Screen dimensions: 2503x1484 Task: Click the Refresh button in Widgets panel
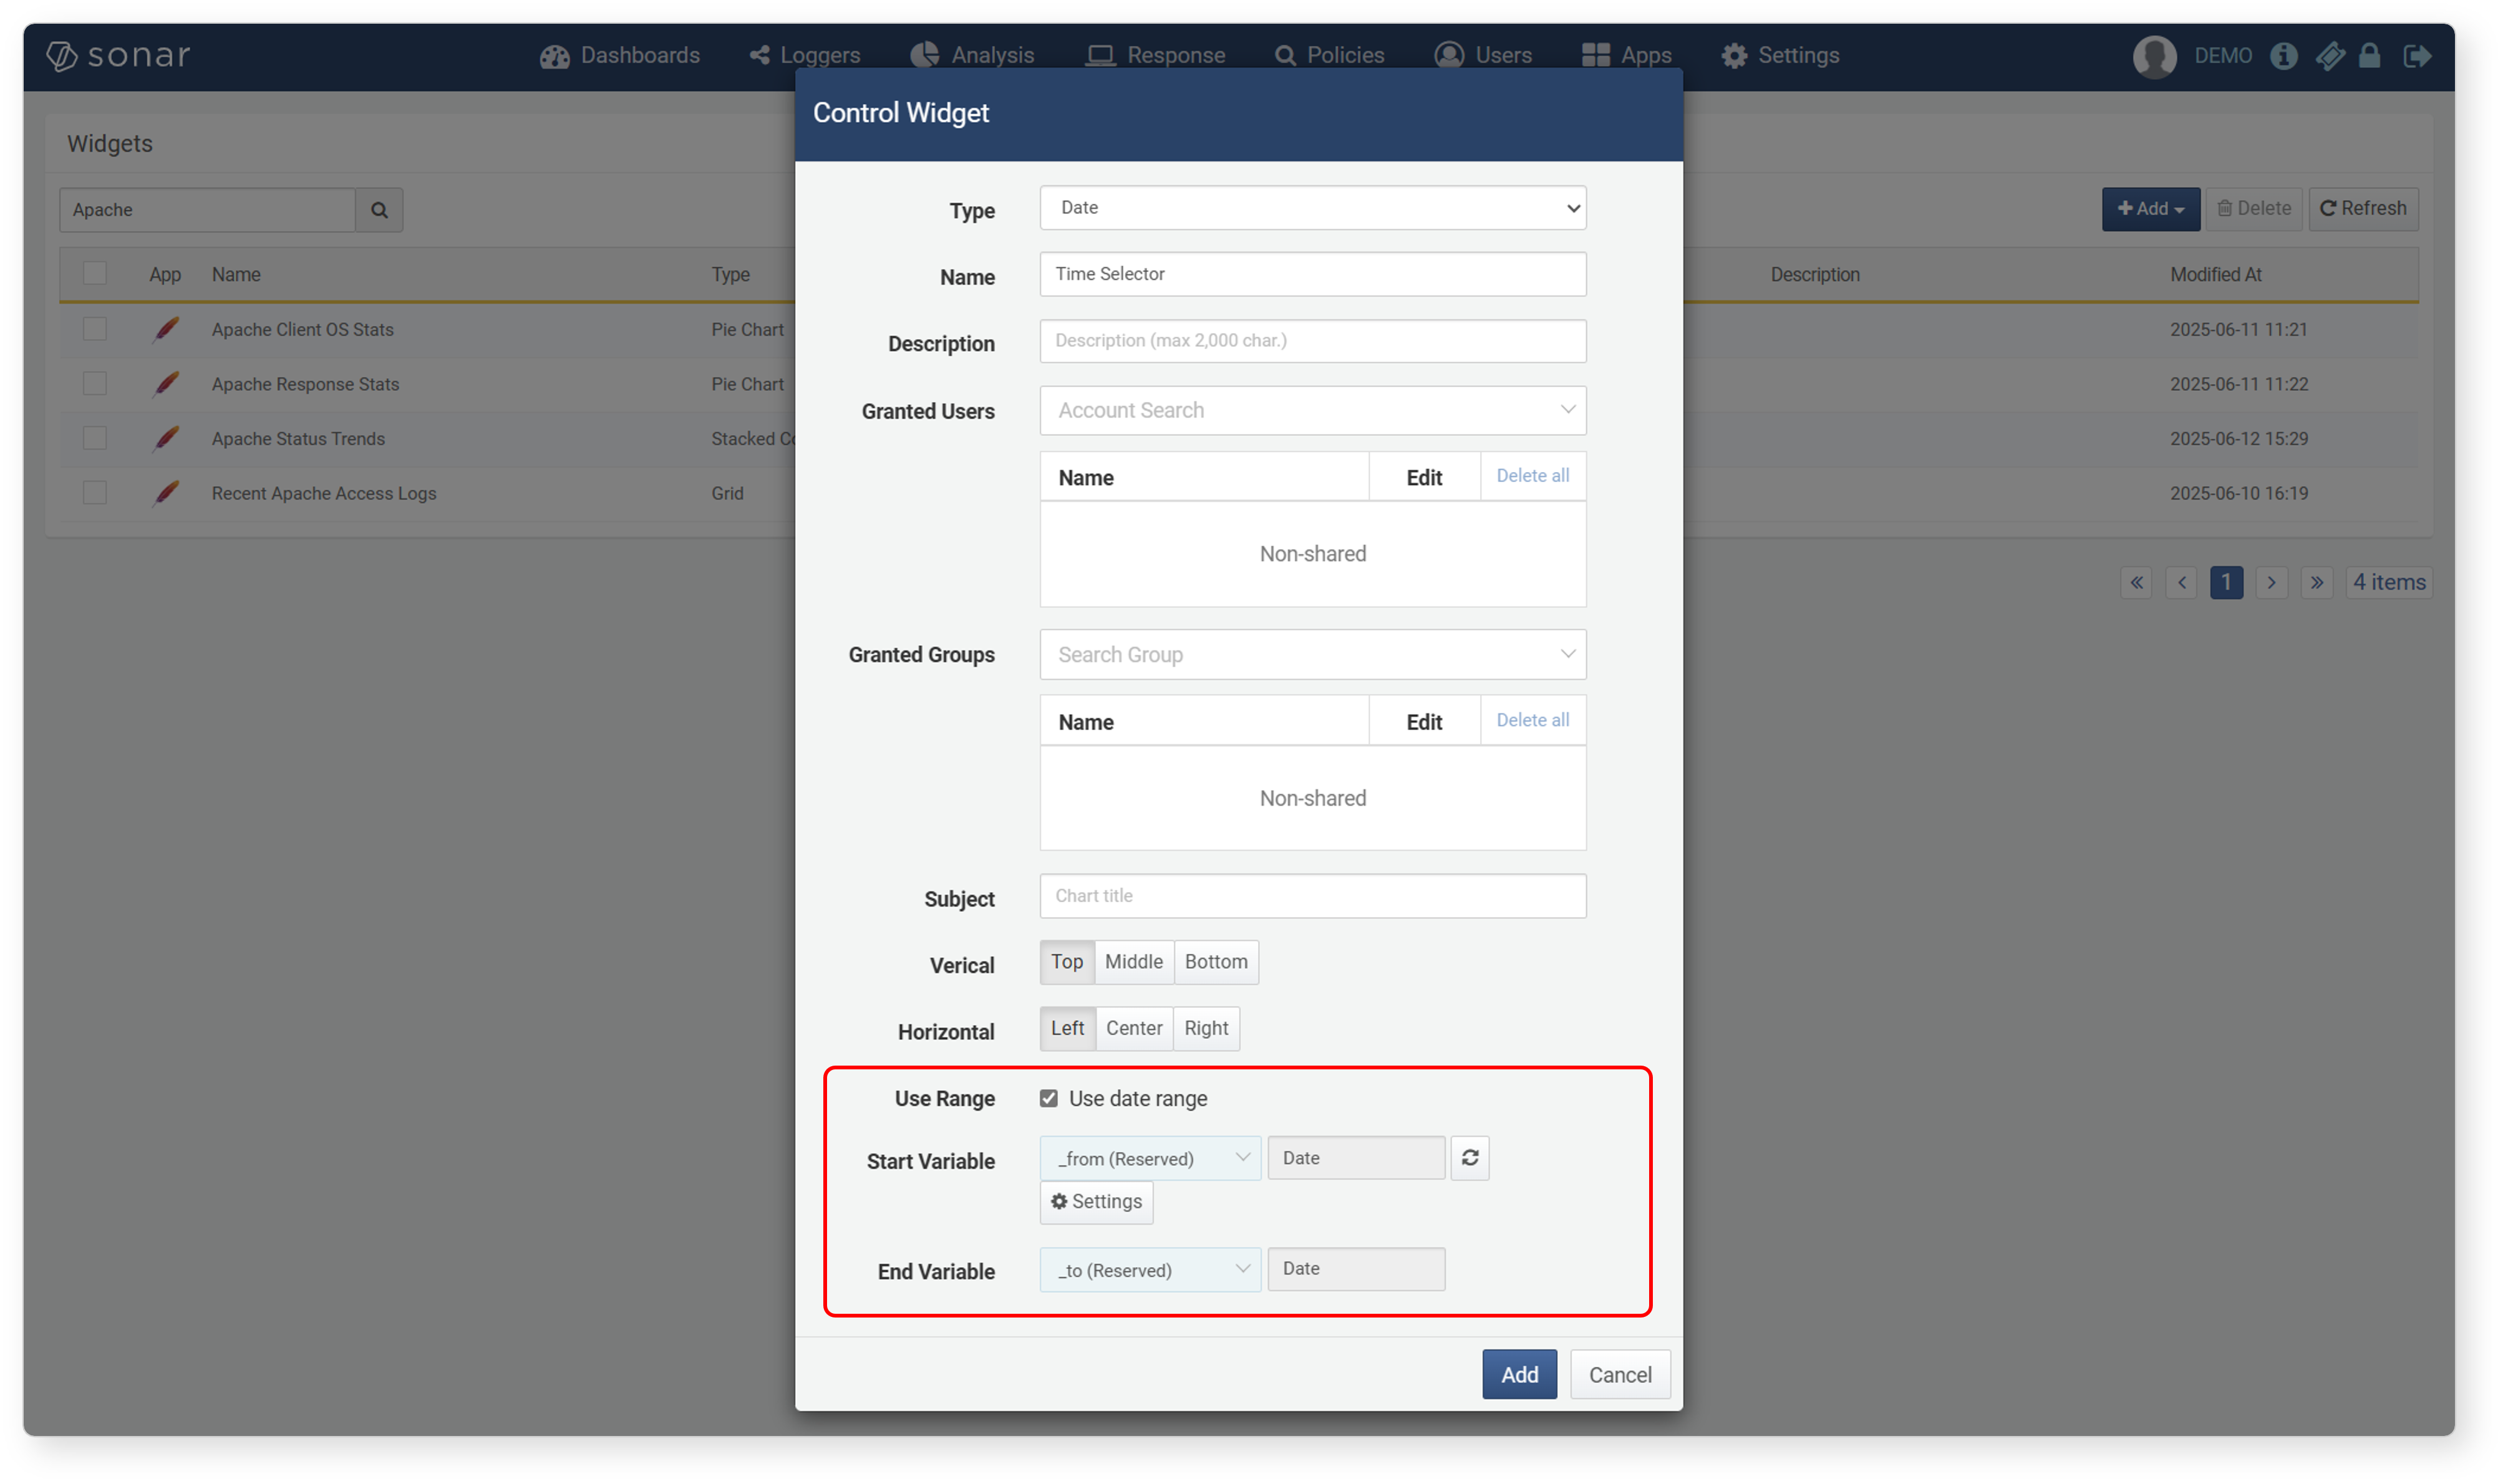(x=2363, y=209)
